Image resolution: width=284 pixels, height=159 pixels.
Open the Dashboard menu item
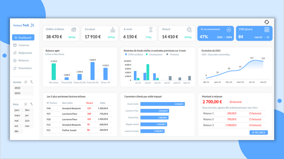point(23,37)
